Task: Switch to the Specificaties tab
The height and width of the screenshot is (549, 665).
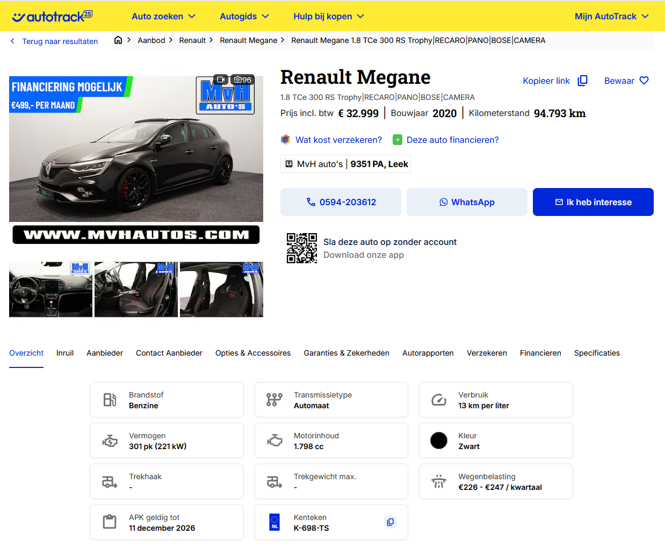Action: point(597,353)
